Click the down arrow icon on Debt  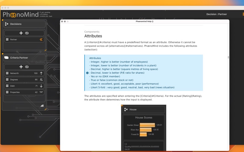[41, 86]
